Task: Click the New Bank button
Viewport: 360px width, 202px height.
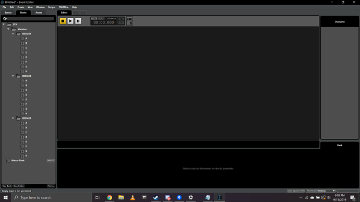Action: 7,186
